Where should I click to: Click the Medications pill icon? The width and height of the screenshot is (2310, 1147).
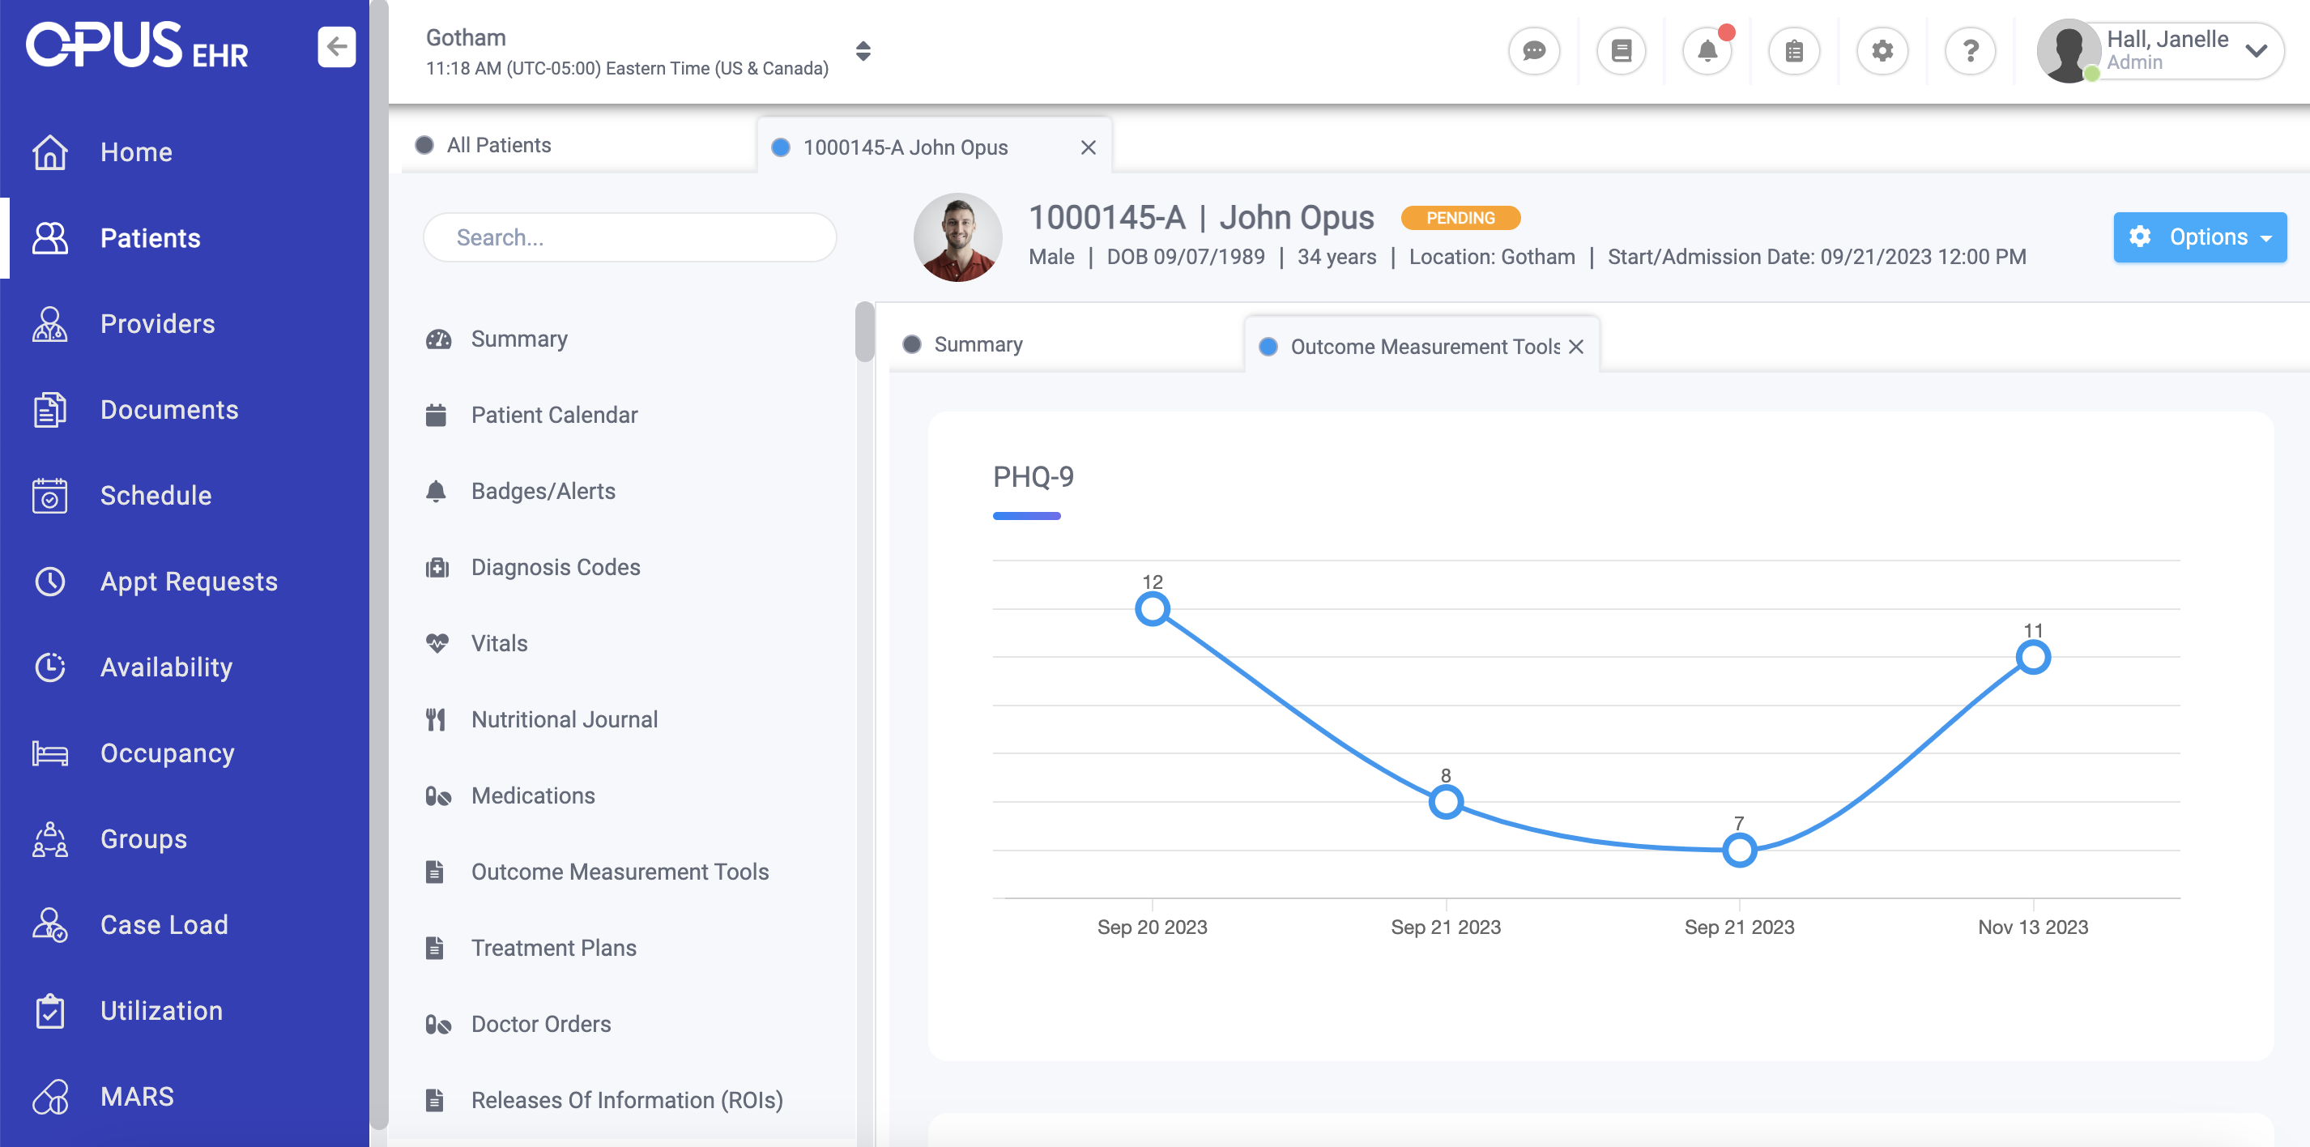point(437,795)
